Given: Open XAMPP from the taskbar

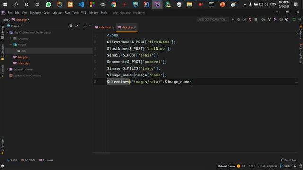Looking at the screenshot, I should [x=71, y=4].
